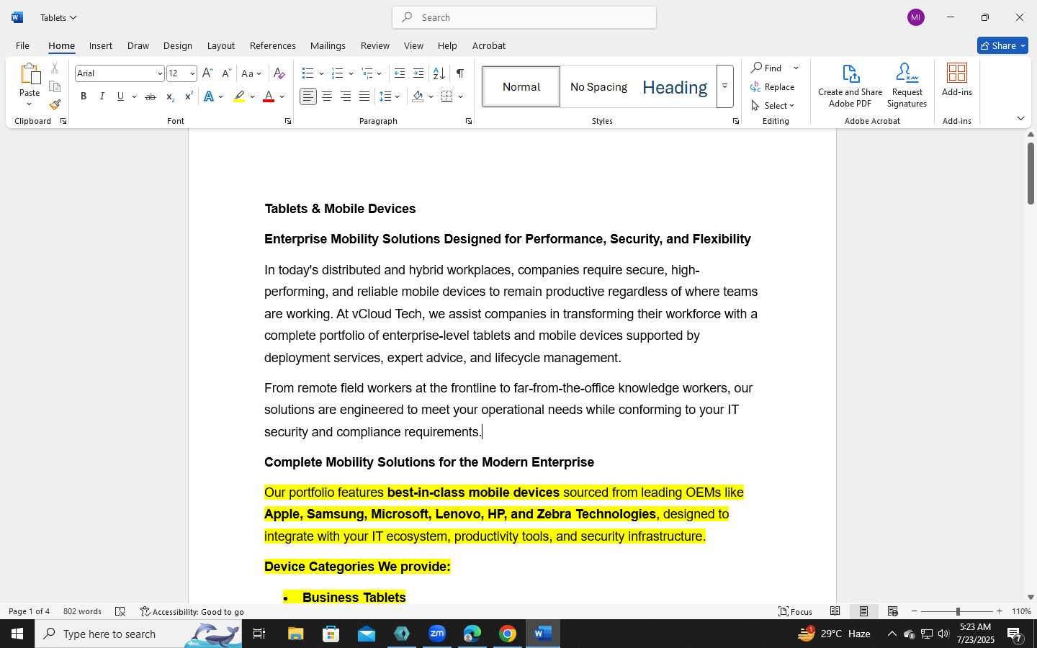Apply red font color
The width and height of the screenshot is (1037, 648).
[x=269, y=96]
